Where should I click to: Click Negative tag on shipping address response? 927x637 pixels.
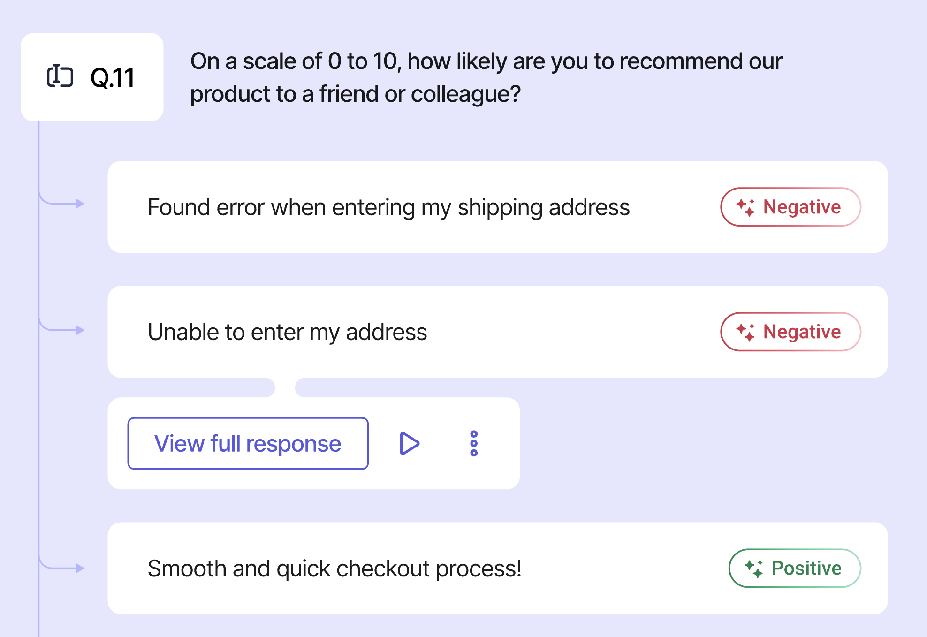tap(790, 207)
